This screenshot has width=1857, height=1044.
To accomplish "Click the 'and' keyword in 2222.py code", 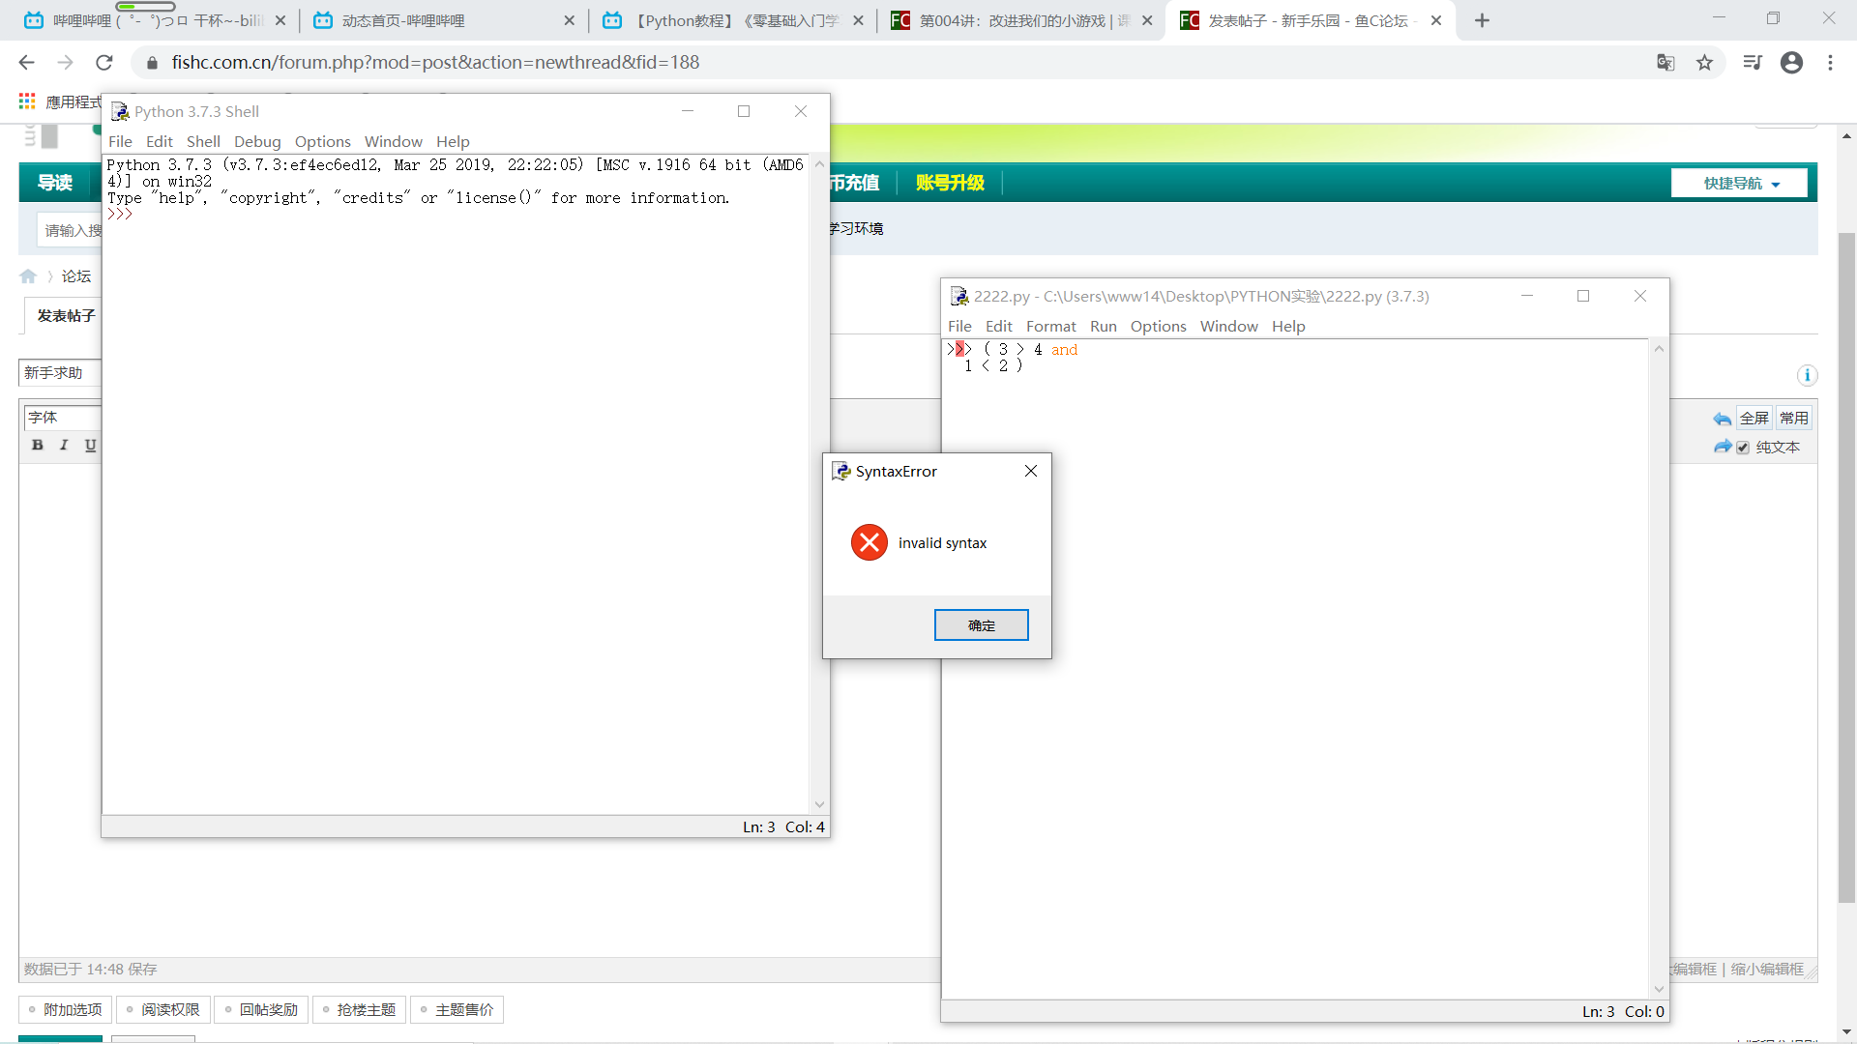I will tap(1064, 350).
